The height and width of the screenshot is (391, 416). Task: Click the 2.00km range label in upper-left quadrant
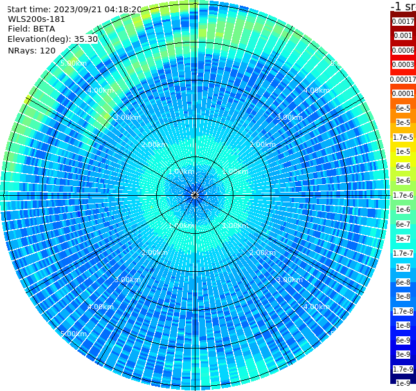(155, 144)
